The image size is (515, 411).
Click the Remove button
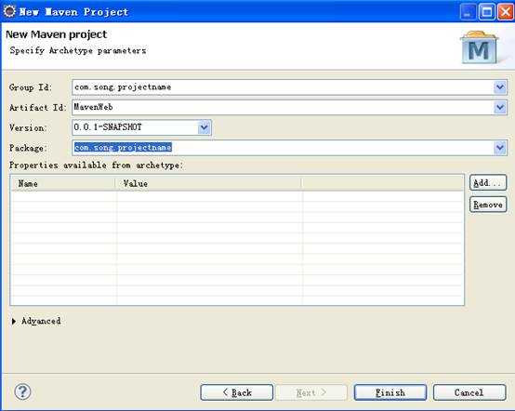point(488,205)
